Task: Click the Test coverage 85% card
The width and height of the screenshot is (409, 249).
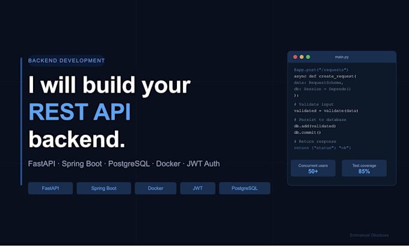Action: point(364,168)
